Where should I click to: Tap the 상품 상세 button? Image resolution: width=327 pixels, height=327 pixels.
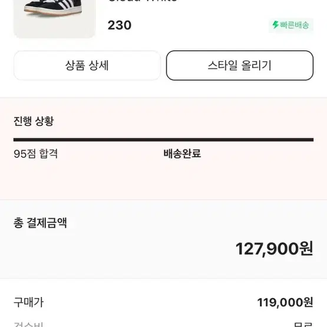point(87,65)
